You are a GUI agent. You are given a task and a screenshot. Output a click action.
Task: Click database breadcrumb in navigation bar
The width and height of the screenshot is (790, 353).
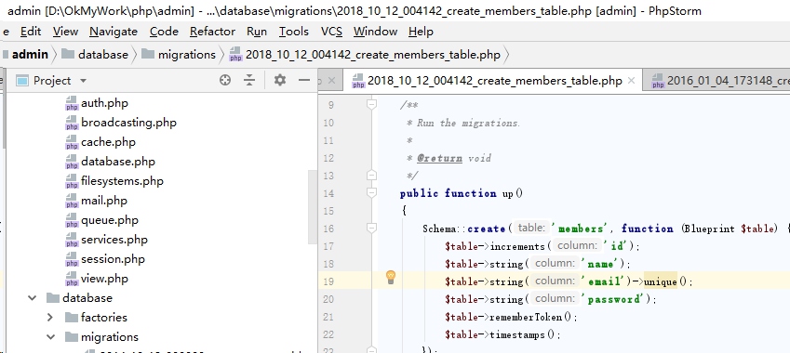(95, 54)
